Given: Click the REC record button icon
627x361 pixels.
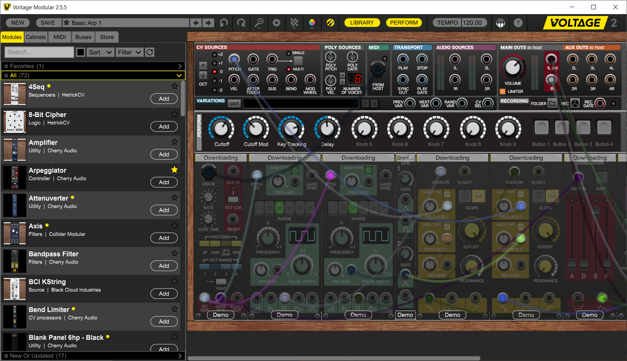Looking at the screenshot, I should (575, 104).
